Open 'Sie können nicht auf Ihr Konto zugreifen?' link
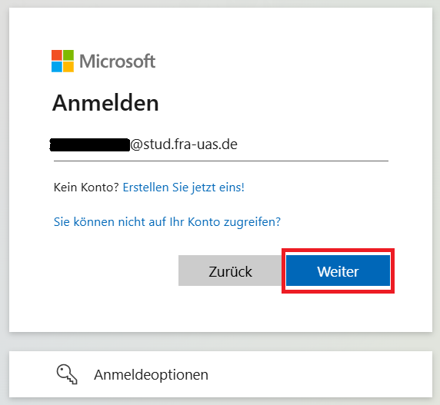This screenshot has height=405, width=440. 167,222
